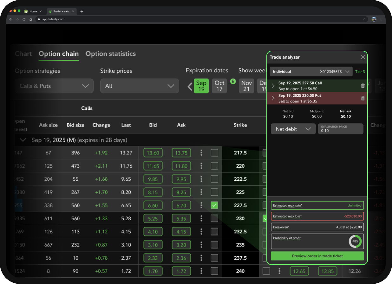Image resolution: width=392 pixels, height=284 pixels.
Task: Open the Strike prices All dropdown
Action: [x=140, y=86]
